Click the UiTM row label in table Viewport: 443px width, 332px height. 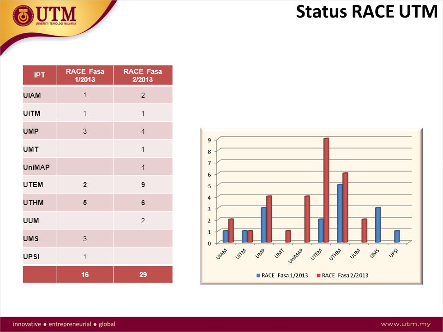point(32,113)
